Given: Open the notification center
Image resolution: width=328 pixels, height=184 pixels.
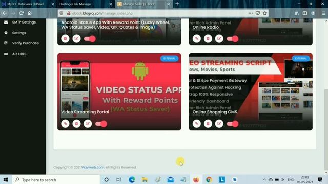Looking at the screenshot, I should tap(320, 179).
